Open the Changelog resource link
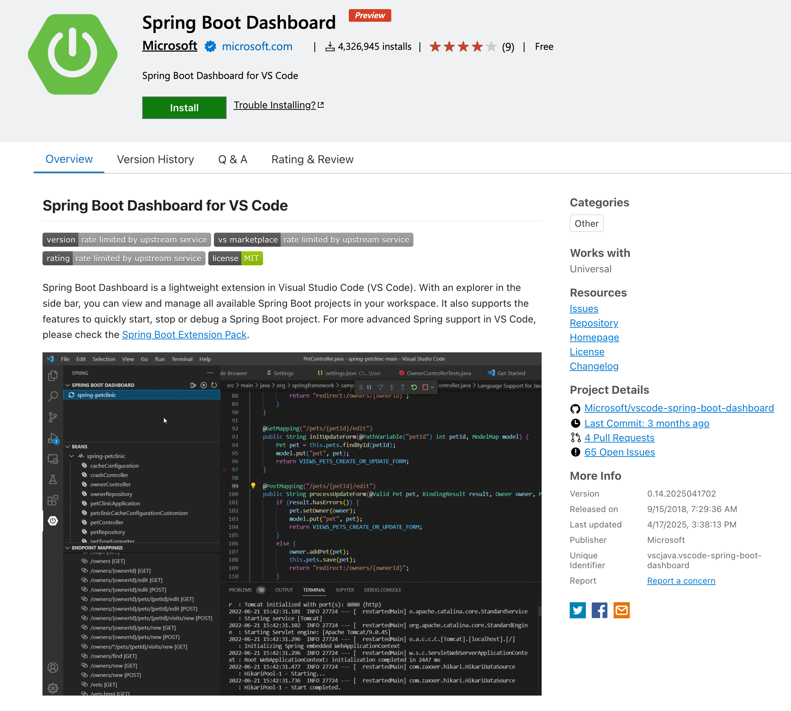This screenshot has height=711, width=791. pyautogui.click(x=594, y=366)
